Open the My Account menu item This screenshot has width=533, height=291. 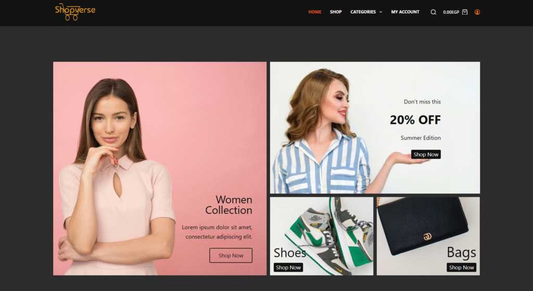[405, 12]
